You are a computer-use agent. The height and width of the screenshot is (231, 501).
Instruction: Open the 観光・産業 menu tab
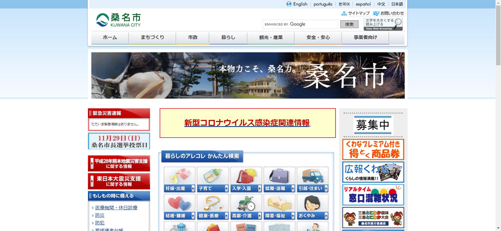click(271, 37)
